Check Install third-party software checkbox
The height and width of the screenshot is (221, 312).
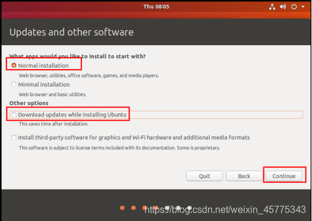point(14,137)
